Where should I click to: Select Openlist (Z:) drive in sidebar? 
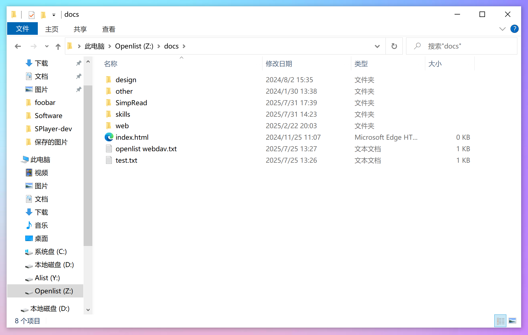coord(54,291)
